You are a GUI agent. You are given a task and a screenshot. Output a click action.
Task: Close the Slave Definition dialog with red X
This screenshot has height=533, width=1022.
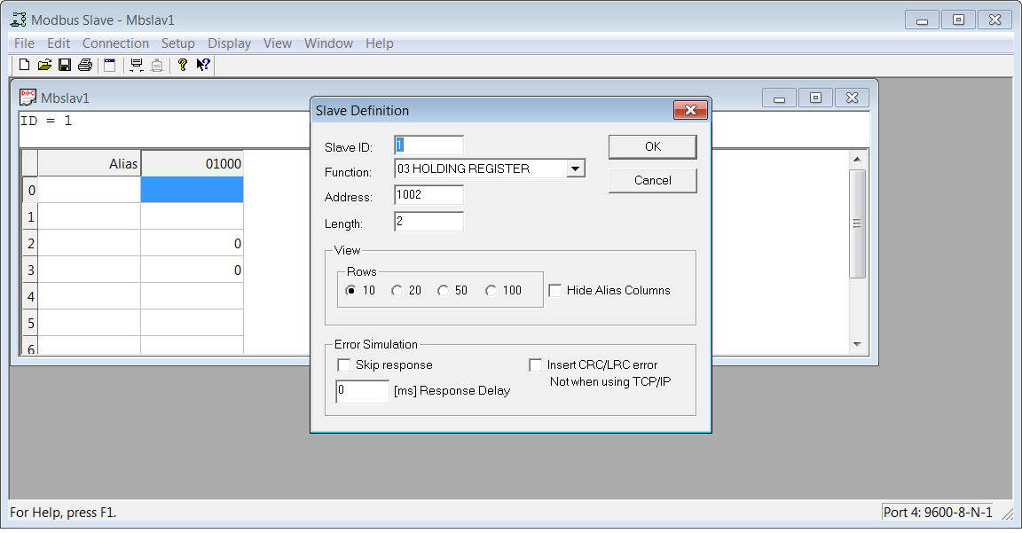tap(690, 110)
